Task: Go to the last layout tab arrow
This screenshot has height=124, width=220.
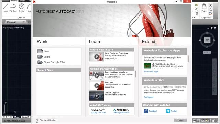Action: click(11, 117)
